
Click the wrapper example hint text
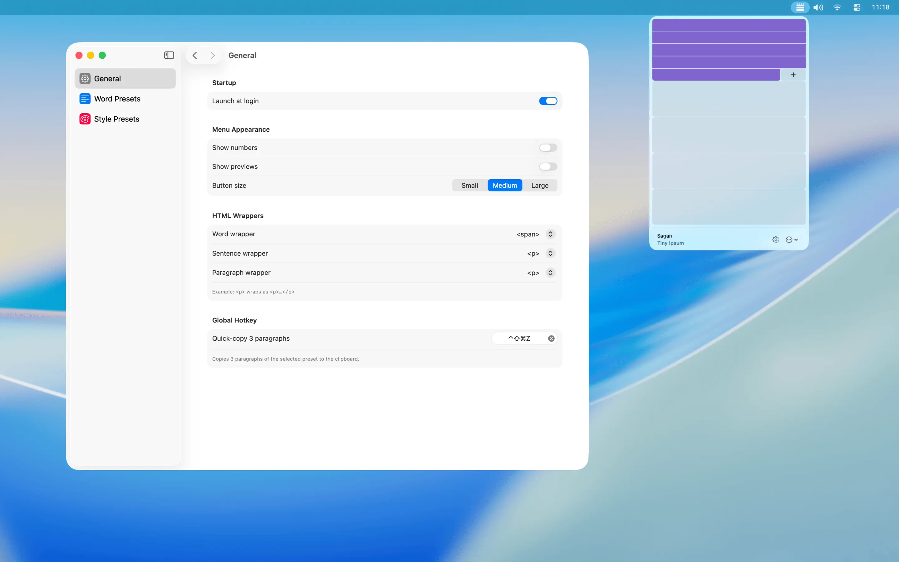tap(253, 292)
